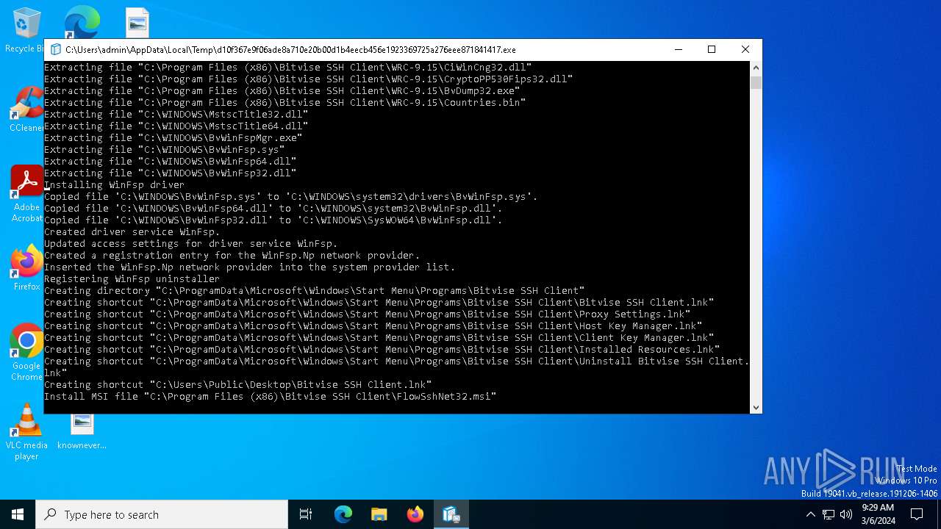The width and height of the screenshot is (941, 529).
Task: Open the Microsoft Edge desktop shortcut
Action: tap(82, 22)
